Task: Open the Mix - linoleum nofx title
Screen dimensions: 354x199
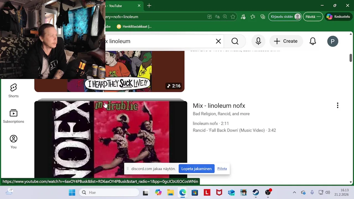Action: [x=219, y=106]
